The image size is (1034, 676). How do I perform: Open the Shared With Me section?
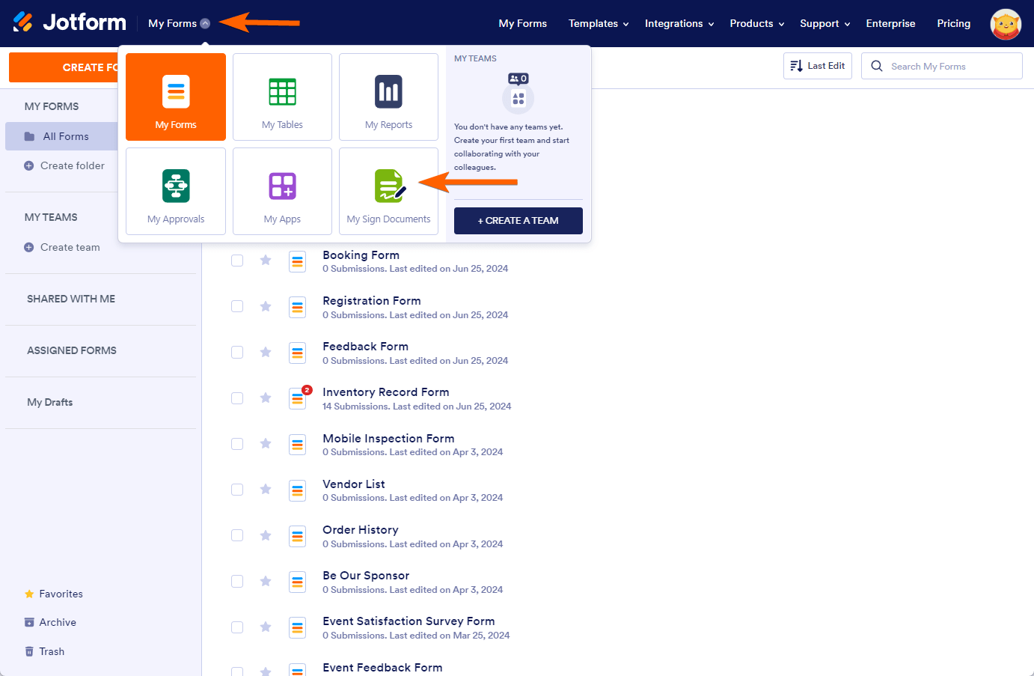[x=71, y=299]
